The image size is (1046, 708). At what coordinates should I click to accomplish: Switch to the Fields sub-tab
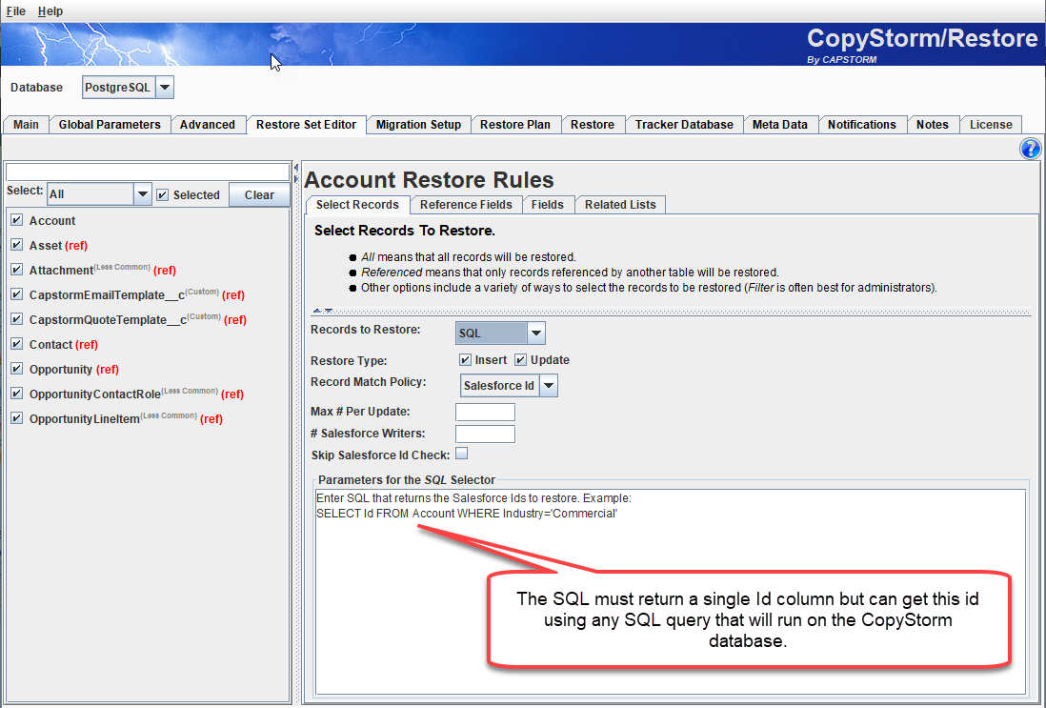[x=548, y=205]
